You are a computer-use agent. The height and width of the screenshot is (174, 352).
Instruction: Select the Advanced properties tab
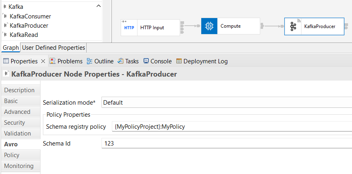click(x=21, y=112)
